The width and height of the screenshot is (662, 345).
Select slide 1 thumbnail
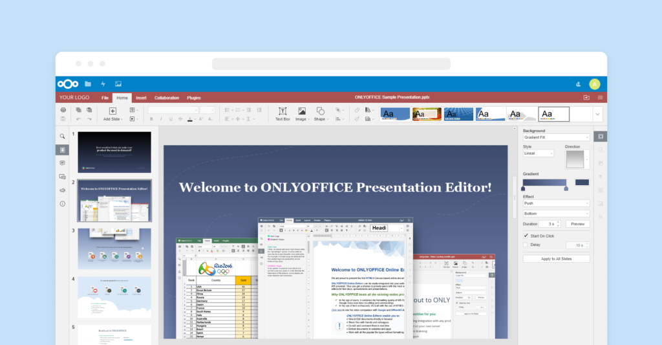(x=114, y=152)
